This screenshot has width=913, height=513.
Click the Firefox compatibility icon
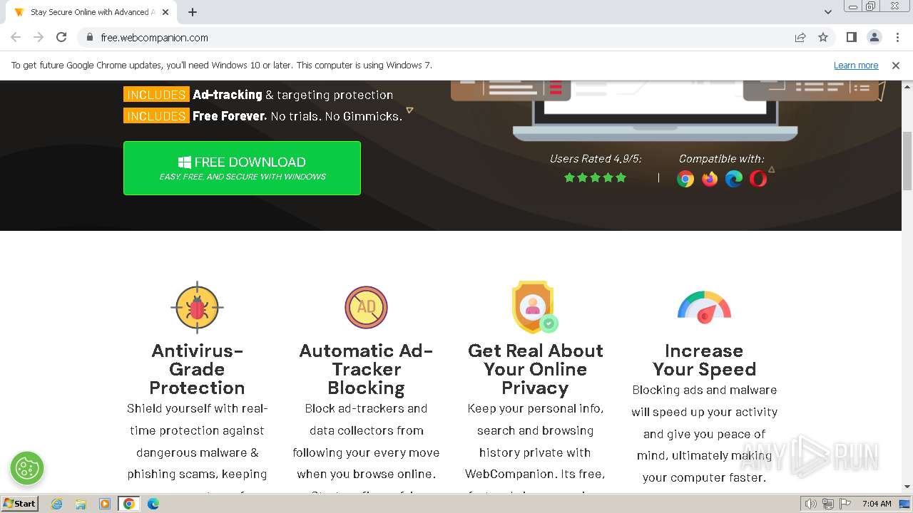pos(710,179)
